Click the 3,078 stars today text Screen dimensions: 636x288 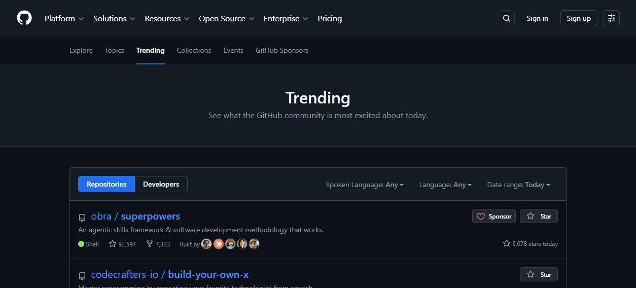531,243
